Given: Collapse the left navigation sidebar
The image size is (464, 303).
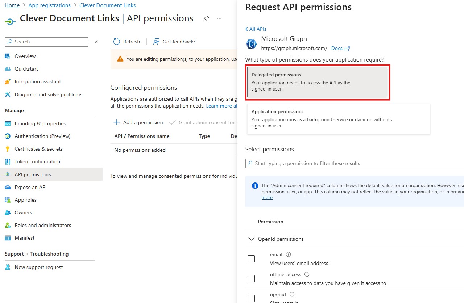Looking at the screenshot, I should (x=96, y=41).
